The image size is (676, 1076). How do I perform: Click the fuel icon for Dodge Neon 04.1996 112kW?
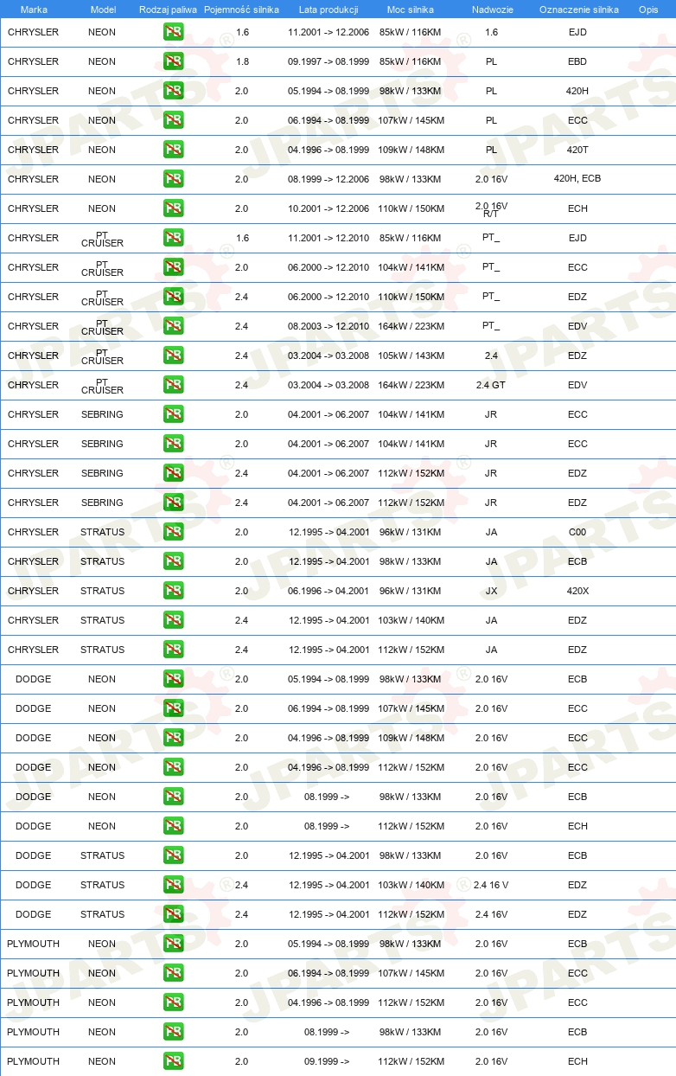pos(174,767)
